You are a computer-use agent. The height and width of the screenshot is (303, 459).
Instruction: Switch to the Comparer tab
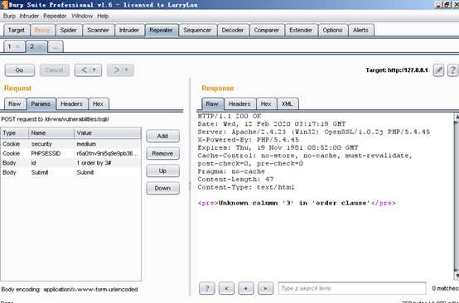(267, 30)
